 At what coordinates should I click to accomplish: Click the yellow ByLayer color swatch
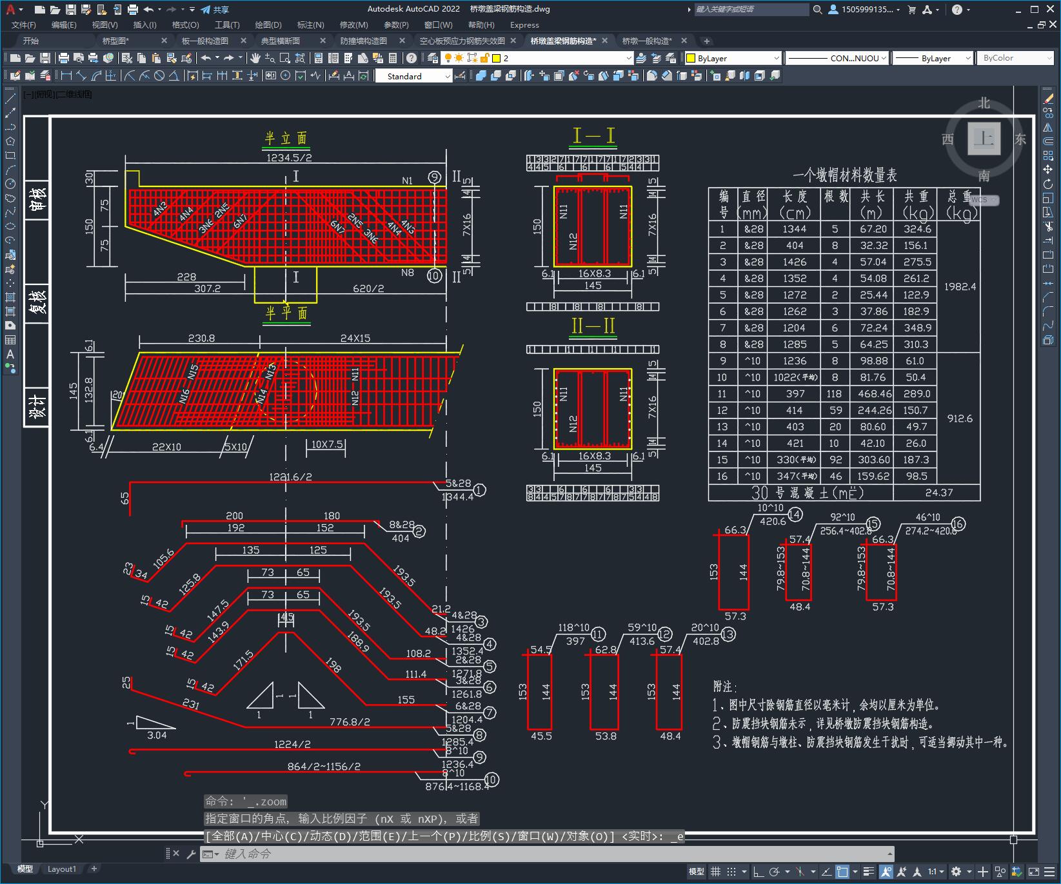pyautogui.click(x=691, y=58)
